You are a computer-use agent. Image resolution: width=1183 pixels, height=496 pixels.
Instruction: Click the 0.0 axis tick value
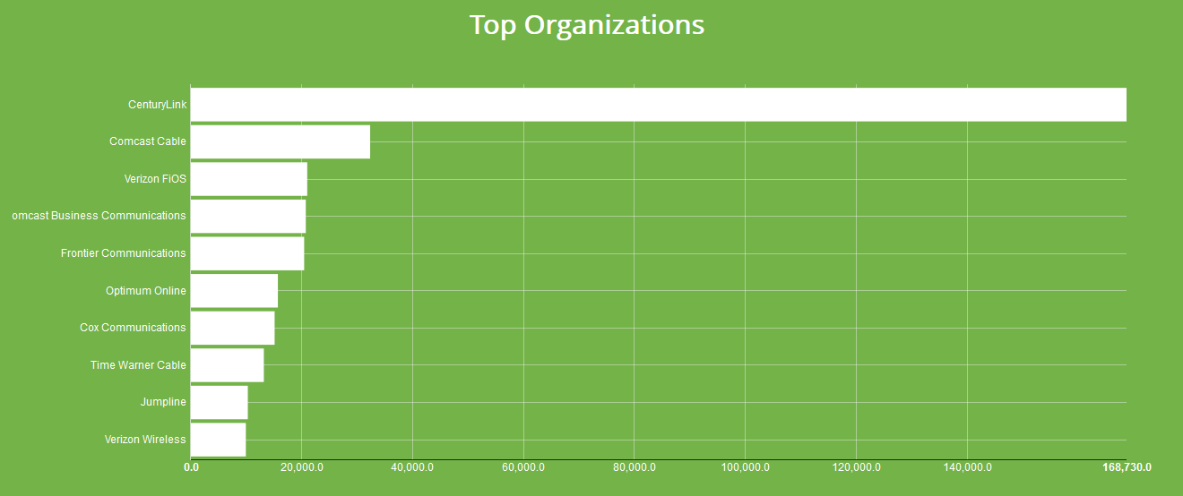pyautogui.click(x=192, y=467)
